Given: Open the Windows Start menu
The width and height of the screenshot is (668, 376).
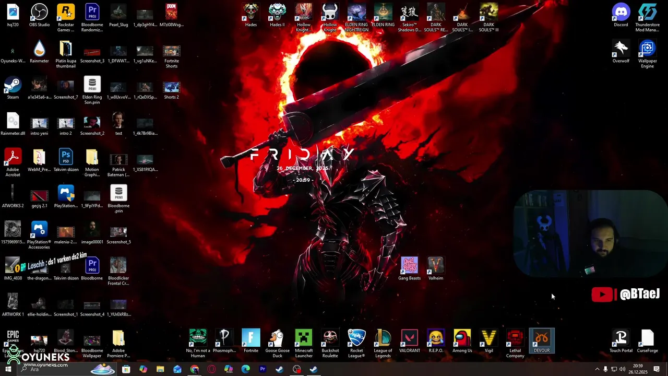Looking at the screenshot, I should tap(8, 369).
